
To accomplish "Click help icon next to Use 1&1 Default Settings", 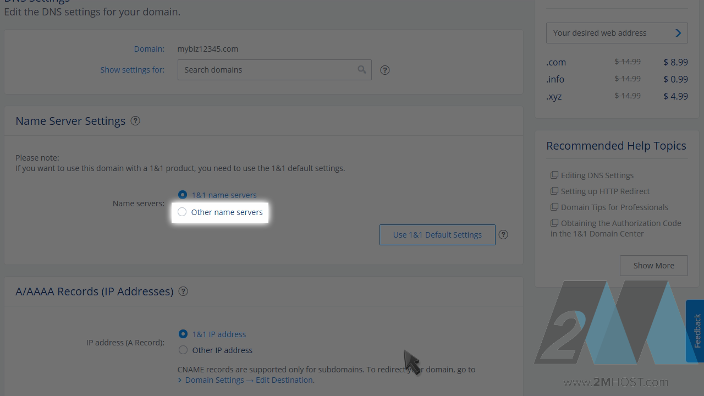I will pyautogui.click(x=503, y=234).
